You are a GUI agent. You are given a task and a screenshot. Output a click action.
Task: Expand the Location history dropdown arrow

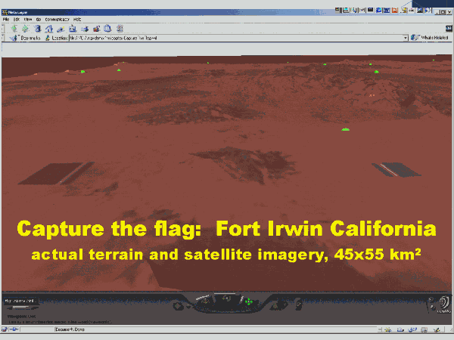tap(406, 37)
